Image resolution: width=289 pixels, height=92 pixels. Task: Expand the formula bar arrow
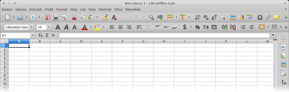[x=273, y=35]
